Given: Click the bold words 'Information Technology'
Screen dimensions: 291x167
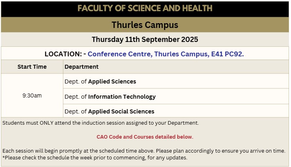Looking at the screenshot, I should click(122, 97).
